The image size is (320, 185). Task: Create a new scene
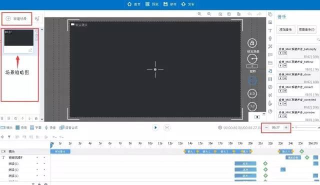16,18
